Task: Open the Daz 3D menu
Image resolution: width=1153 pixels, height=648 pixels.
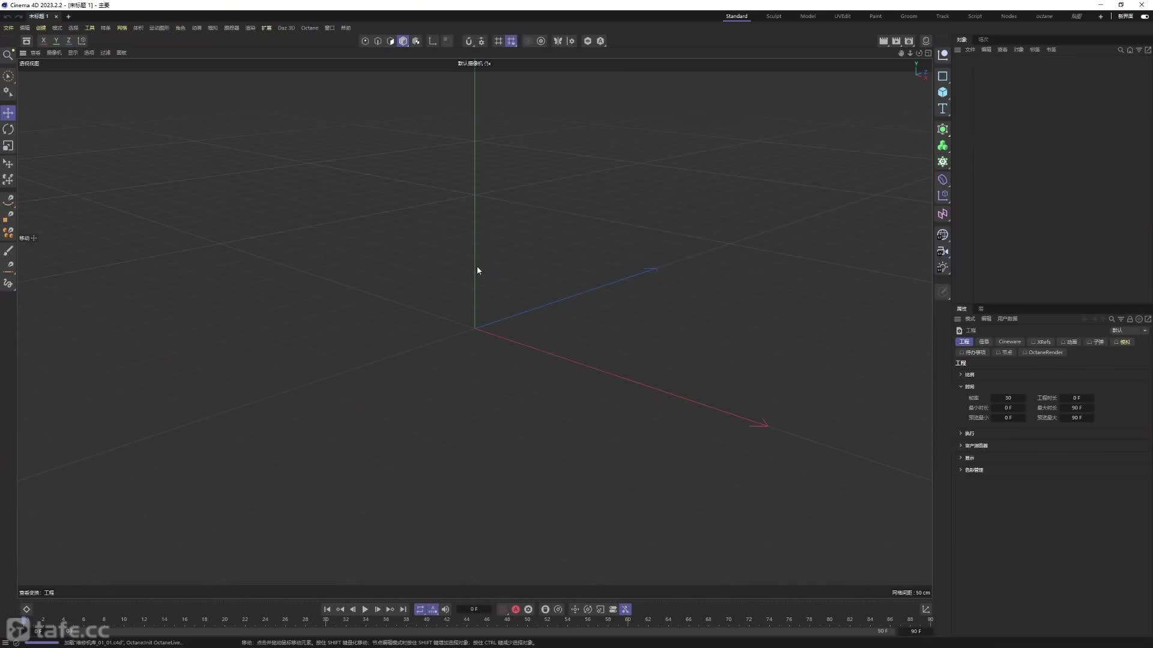Action: (x=286, y=28)
